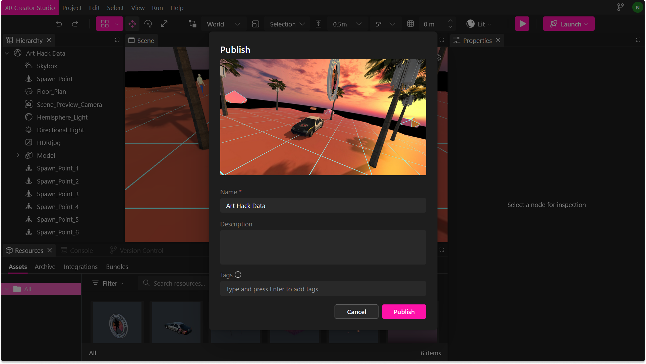Click the Description text area
This screenshot has width=646, height=364.
coord(322,247)
